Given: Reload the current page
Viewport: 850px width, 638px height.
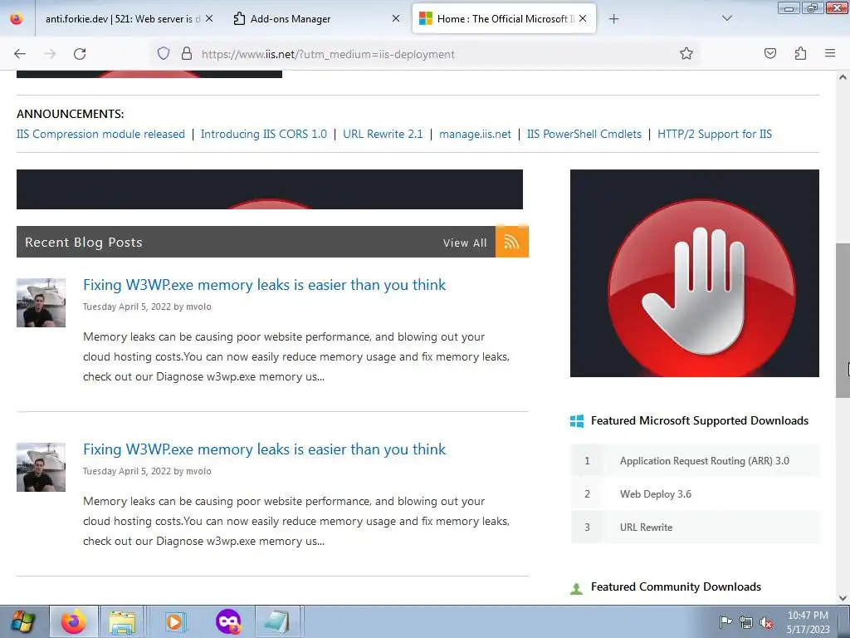Looking at the screenshot, I should point(80,54).
